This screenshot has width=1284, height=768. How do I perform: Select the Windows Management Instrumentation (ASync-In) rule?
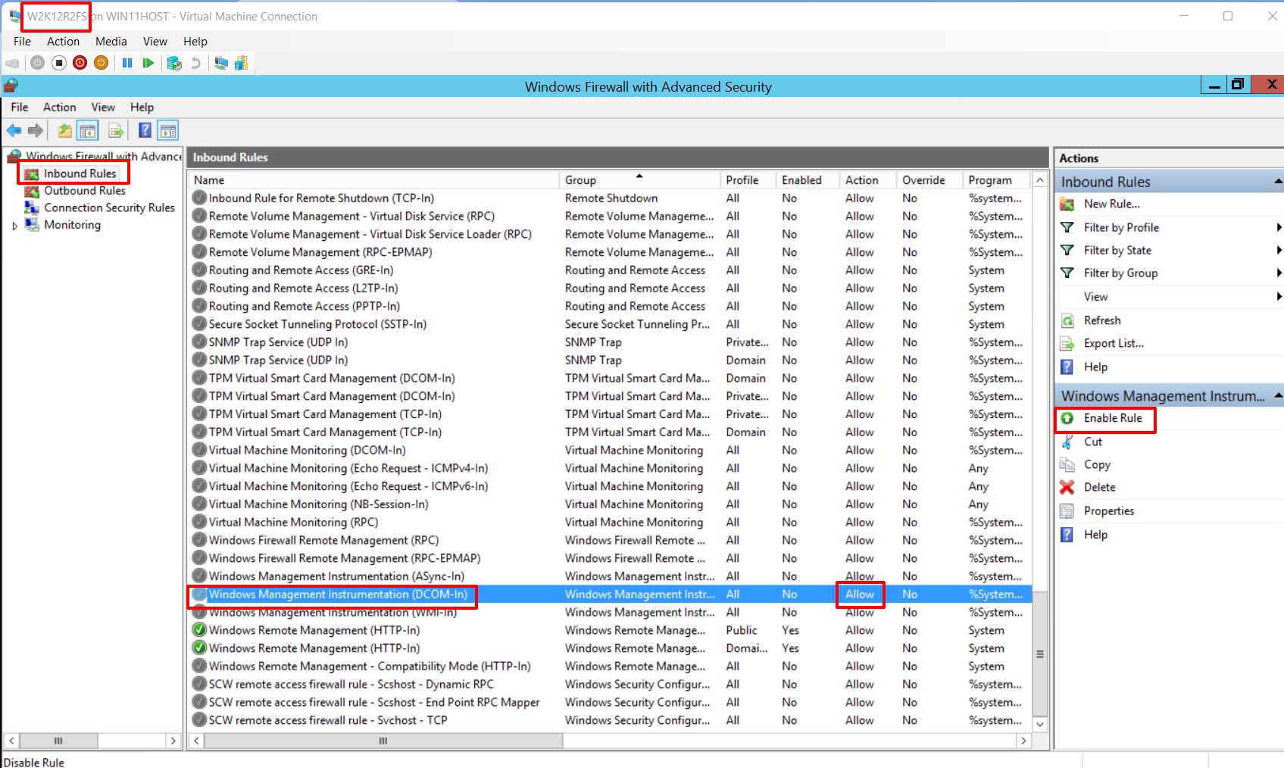610,576
